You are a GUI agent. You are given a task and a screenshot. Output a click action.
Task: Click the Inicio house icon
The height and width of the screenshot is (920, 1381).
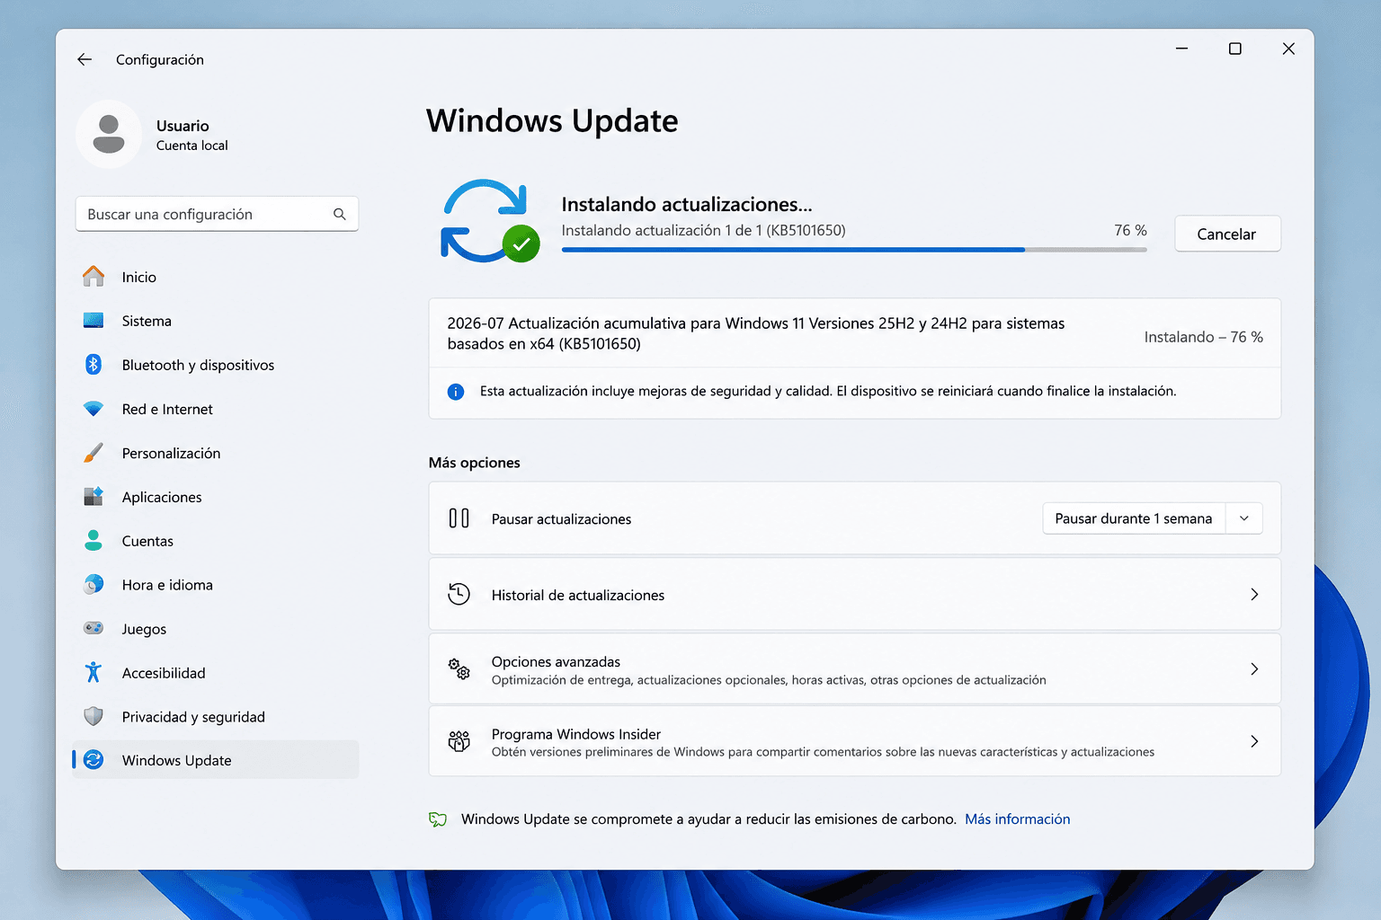pos(94,277)
